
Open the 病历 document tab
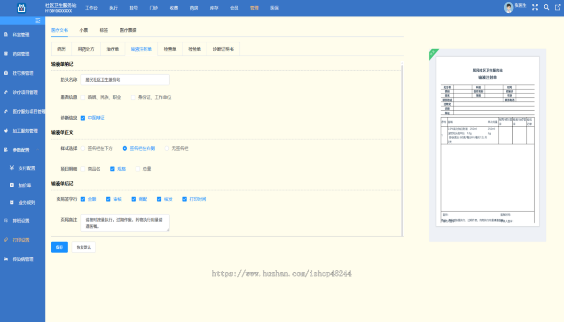coord(62,49)
